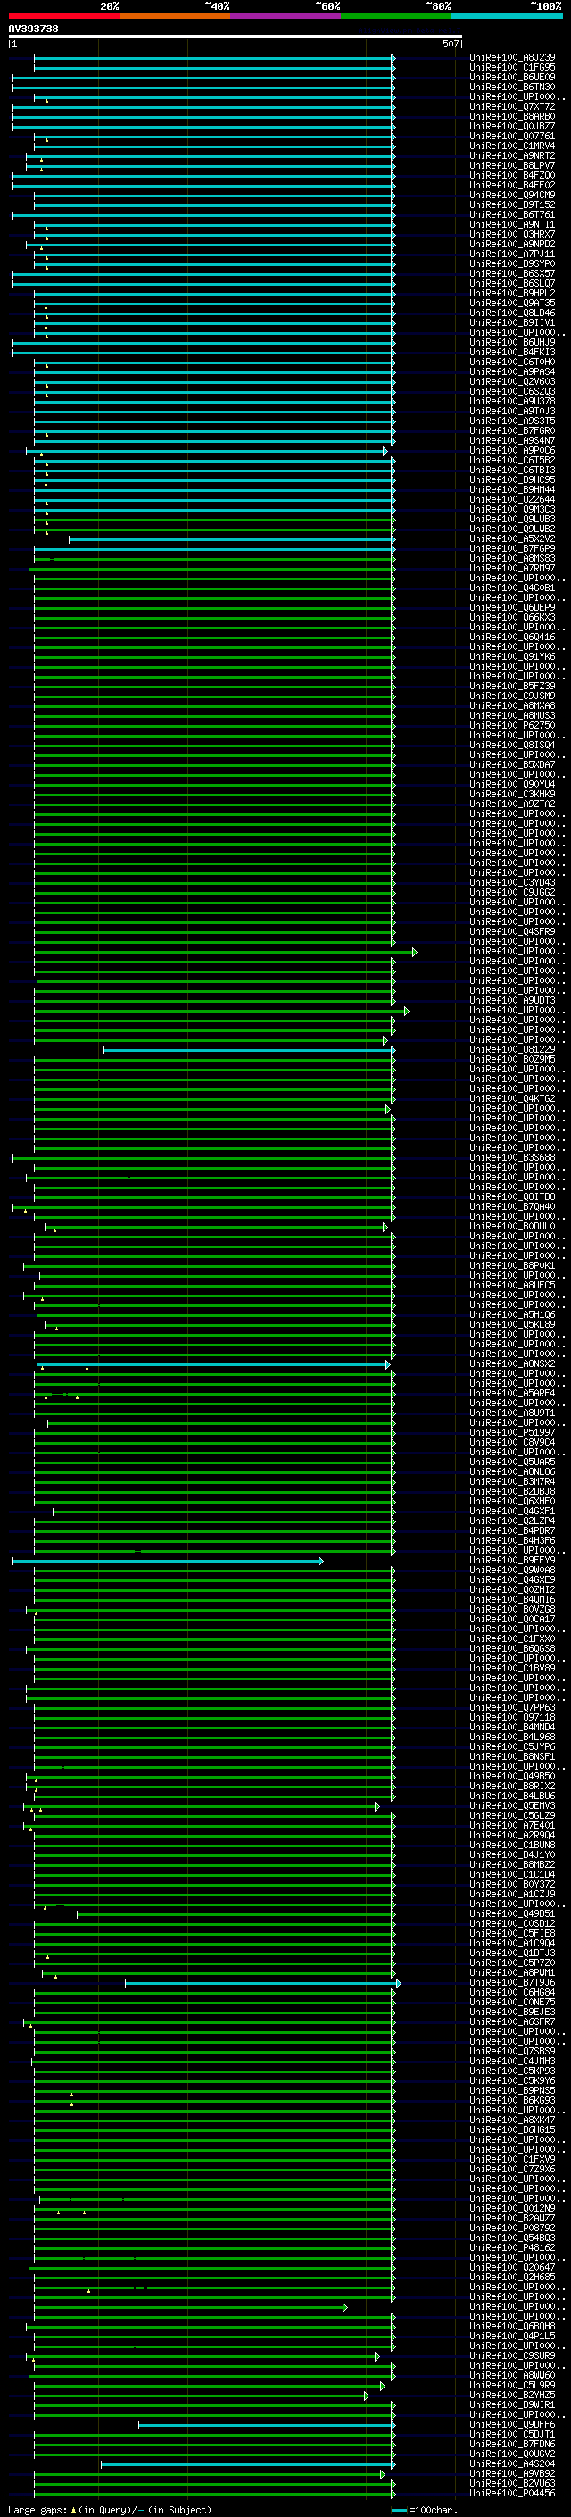Open hit UniRef100_B4FZQ0
This screenshot has height=2517, width=571.
[x=512, y=176]
